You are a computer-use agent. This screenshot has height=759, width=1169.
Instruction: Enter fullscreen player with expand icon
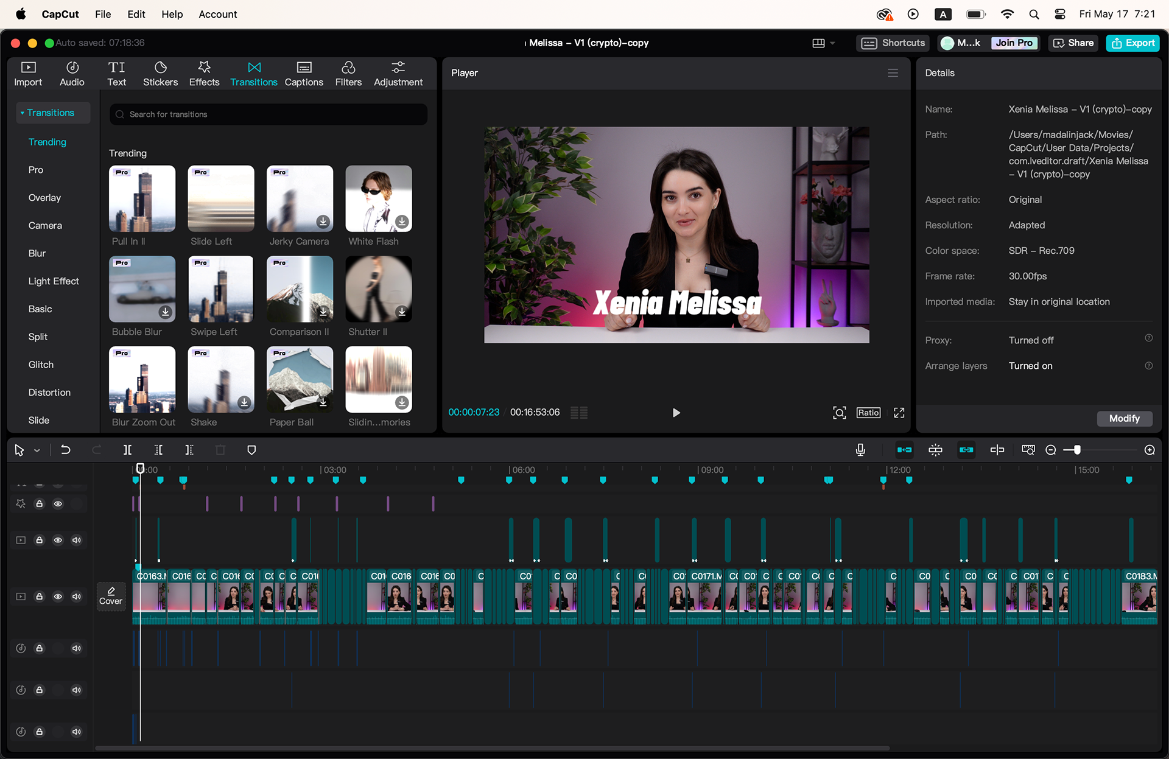pyautogui.click(x=899, y=413)
